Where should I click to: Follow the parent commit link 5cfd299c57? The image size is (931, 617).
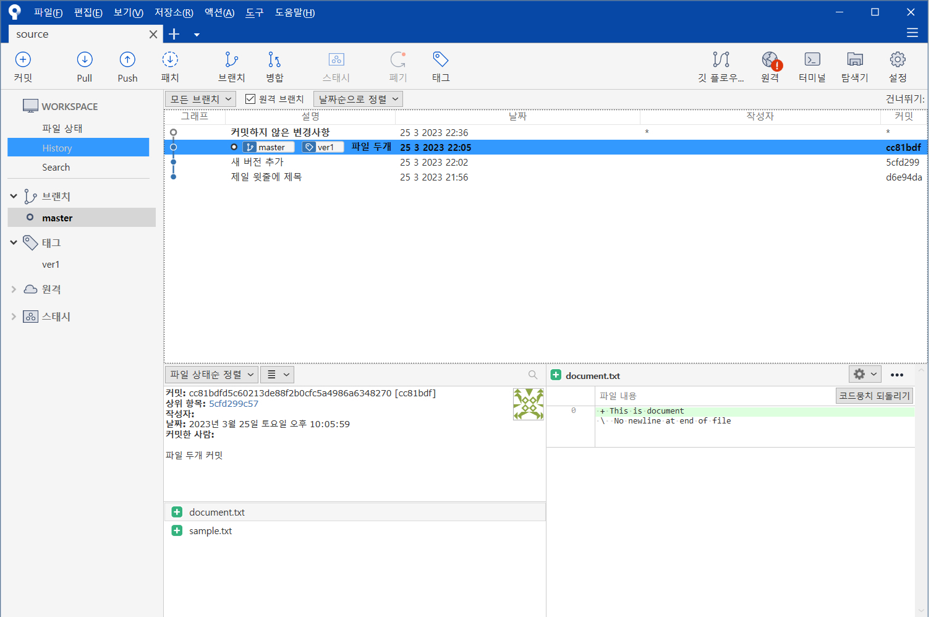pyautogui.click(x=234, y=404)
